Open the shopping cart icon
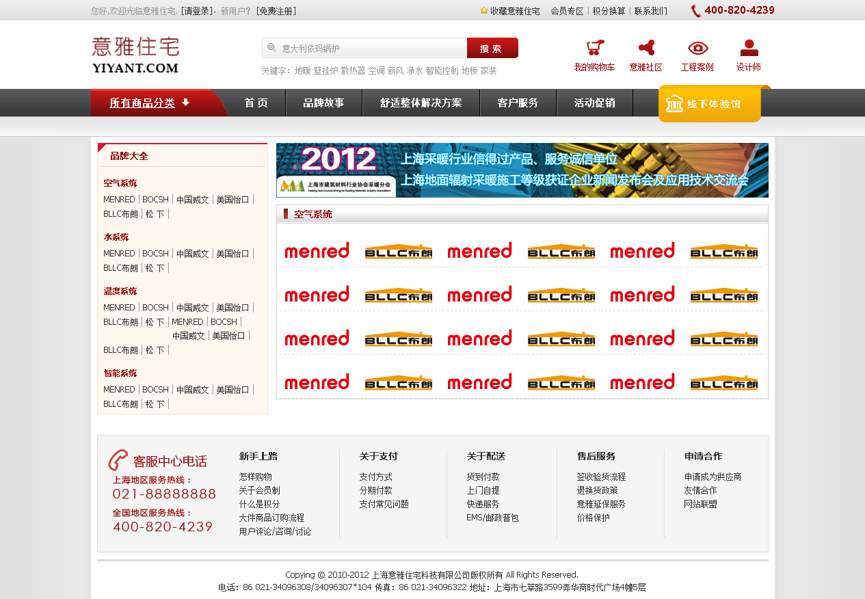 pyautogui.click(x=595, y=48)
